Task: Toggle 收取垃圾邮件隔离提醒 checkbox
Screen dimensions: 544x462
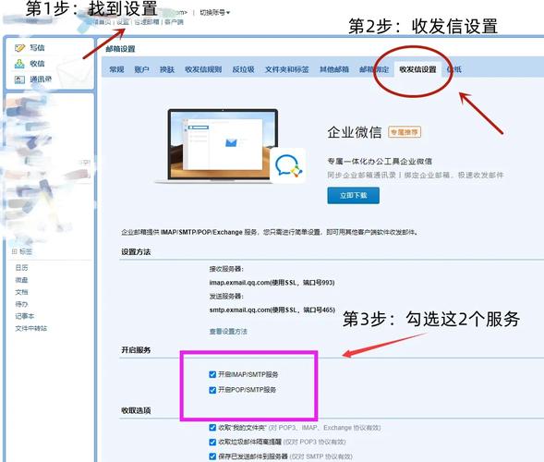Action: coord(212,442)
